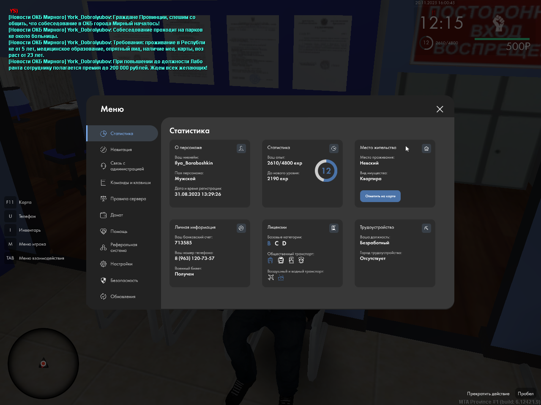
Task: Click the Отметить на карте button
Action: coord(380,196)
